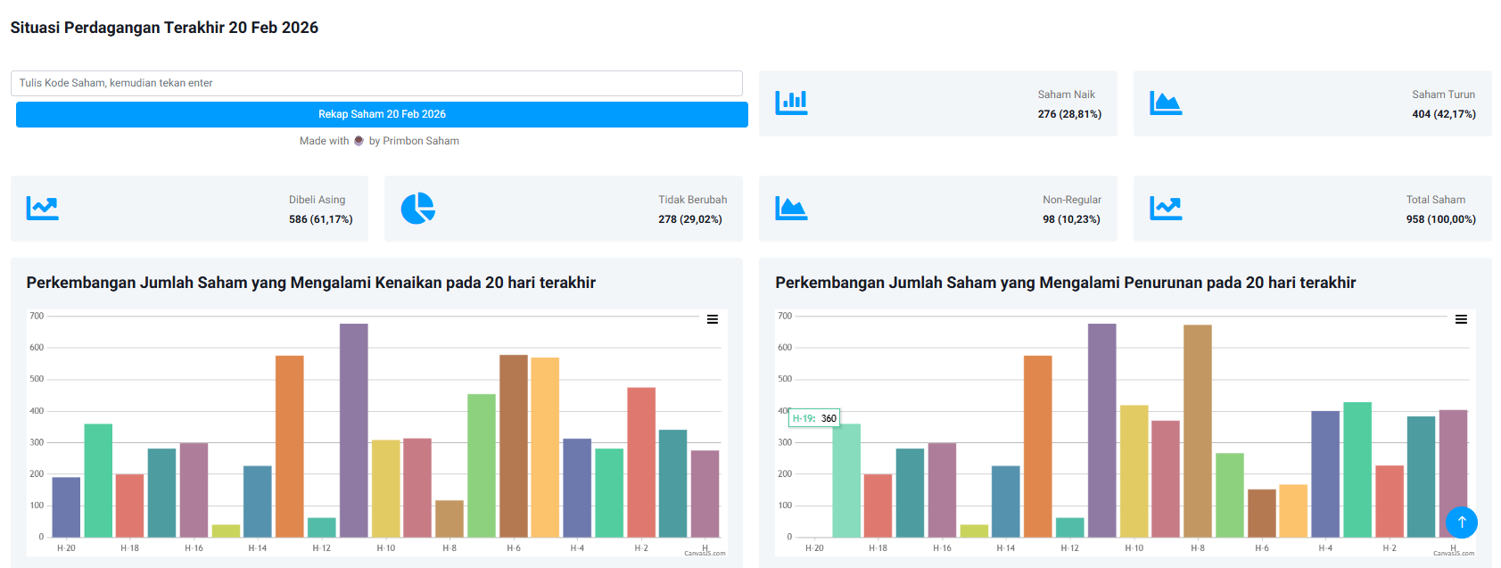Select the H-19 bar in Penurunan chart

[x=846, y=480]
